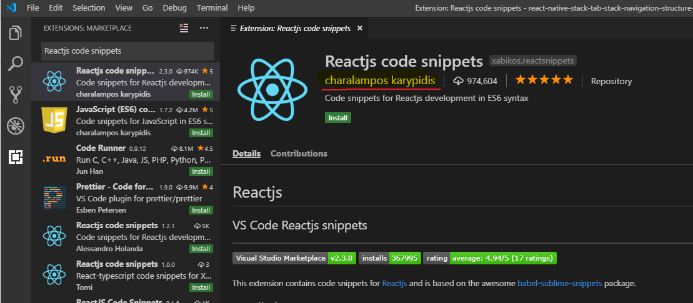Open the View menu
The width and height of the screenshot is (693, 303).
124,8
